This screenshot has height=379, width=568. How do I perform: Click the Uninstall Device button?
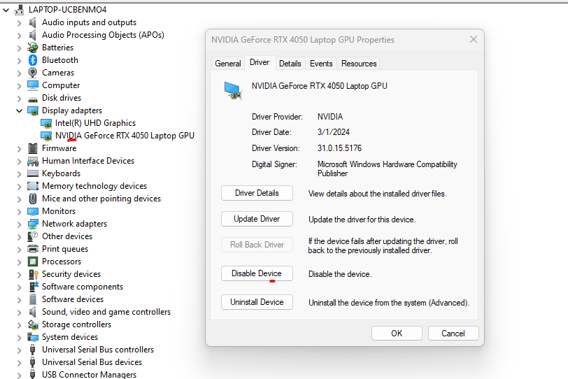(257, 302)
